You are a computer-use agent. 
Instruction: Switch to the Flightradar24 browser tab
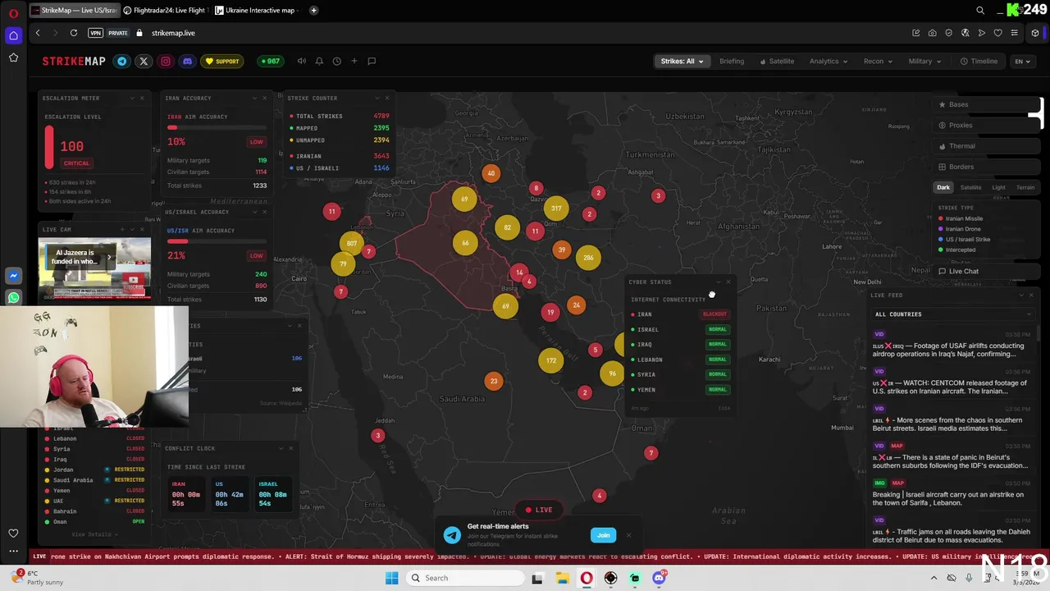click(167, 11)
